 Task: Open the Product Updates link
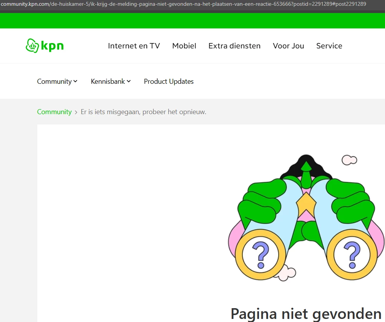point(169,81)
